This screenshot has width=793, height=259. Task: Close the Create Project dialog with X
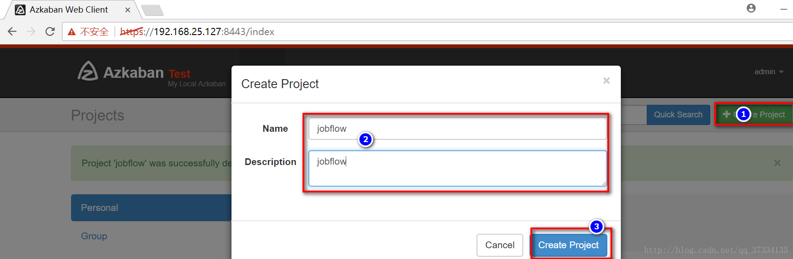click(x=606, y=80)
